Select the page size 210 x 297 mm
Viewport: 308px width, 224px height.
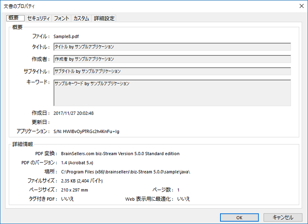click(74, 190)
